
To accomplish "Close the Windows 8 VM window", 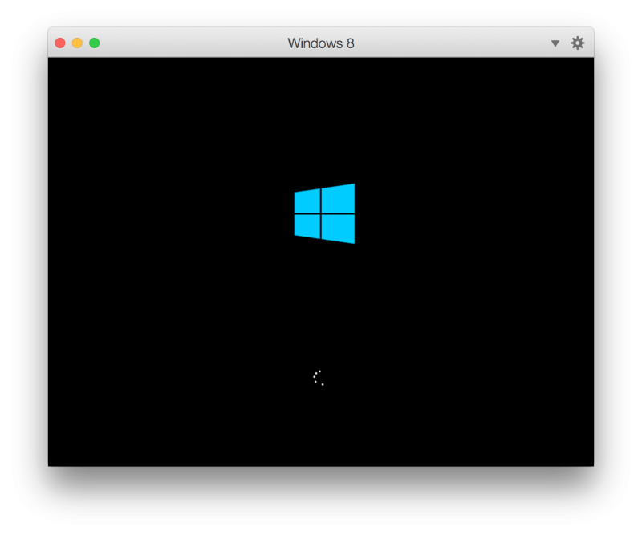I will pos(60,43).
